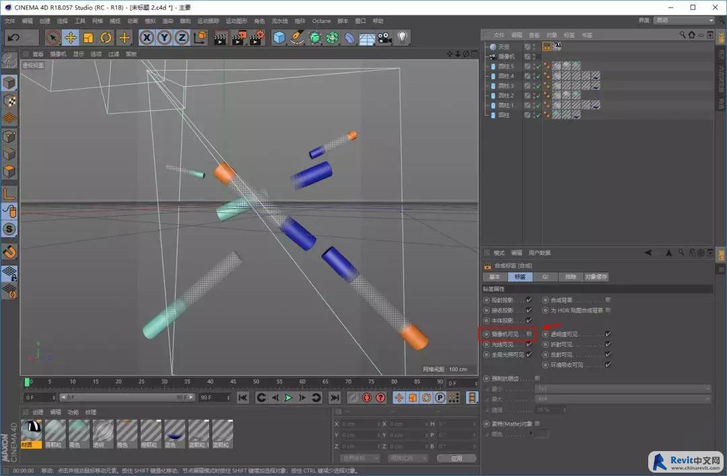Add a Cube primitive object
Image resolution: width=727 pixels, height=476 pixels.
pyautogui.click(x=279, y=38)
